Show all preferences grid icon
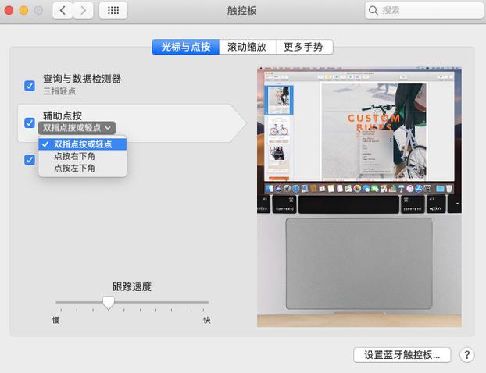Screen dimensions: 486x373 113,10
